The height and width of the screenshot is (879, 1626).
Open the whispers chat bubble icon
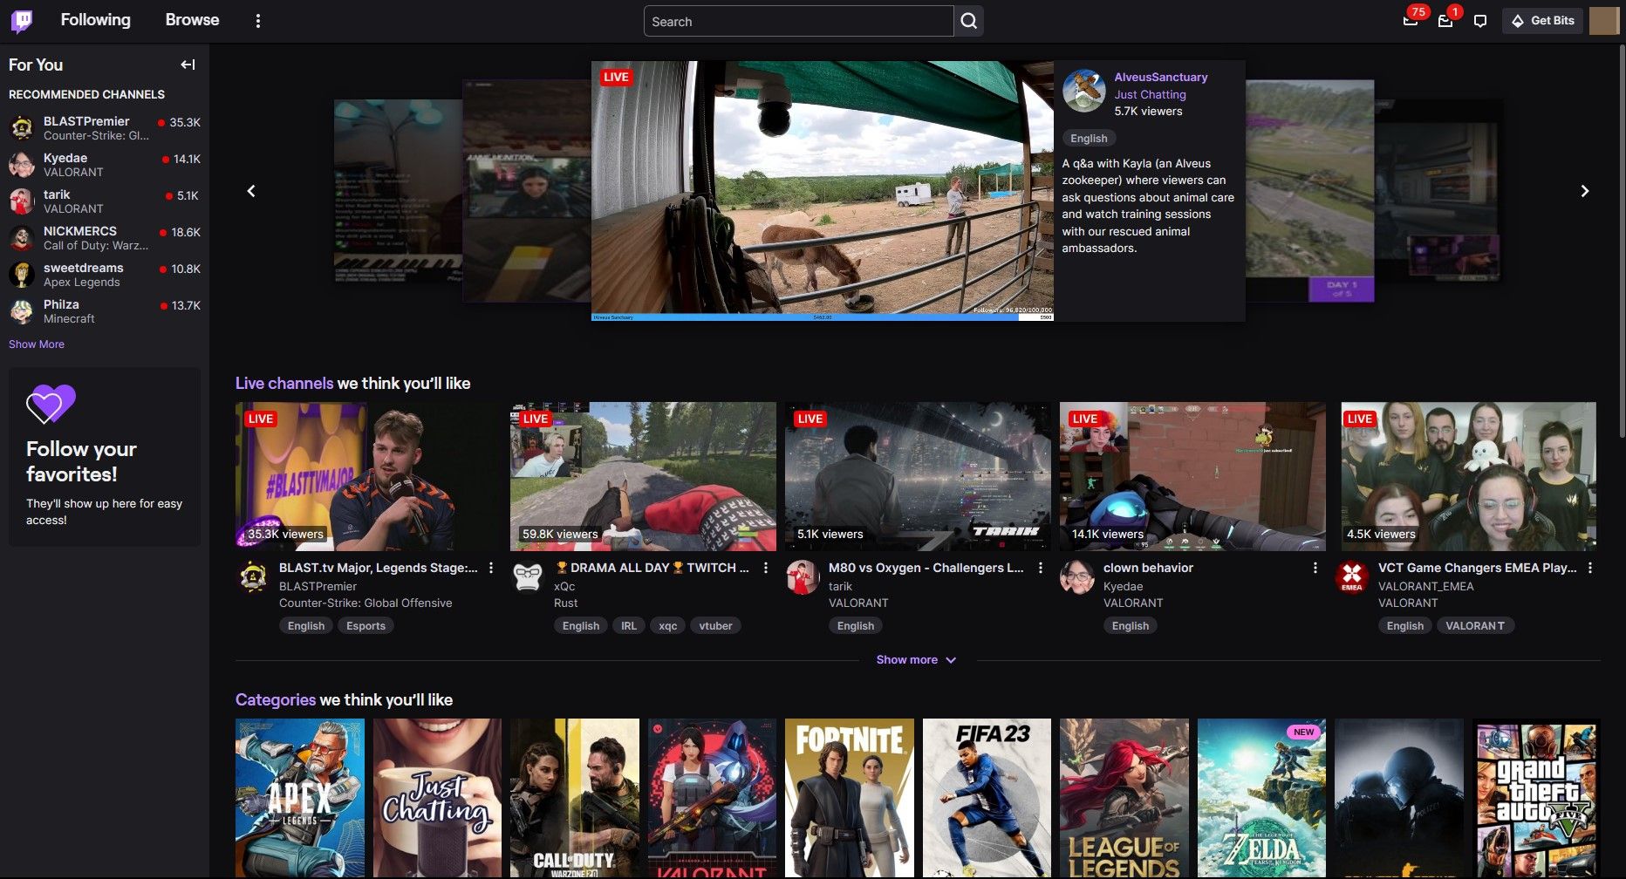(1480, 21)
